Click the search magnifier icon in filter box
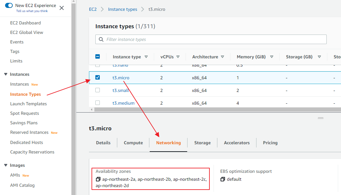This screenshot has width=341, height=195. pyautogui.click(x=101, y=40)
